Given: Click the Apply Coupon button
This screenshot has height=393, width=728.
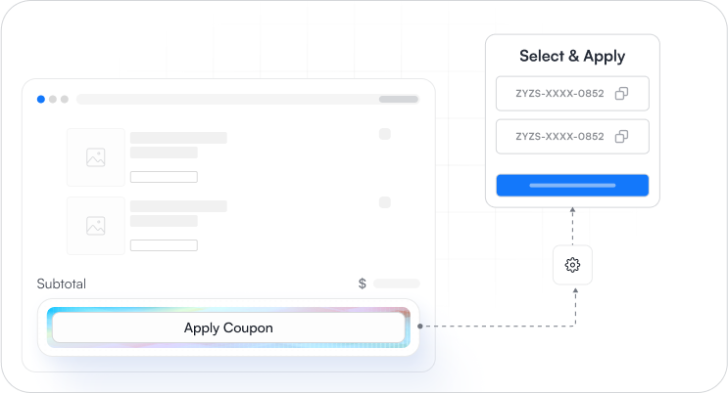Looking at the screenshot, I should [228, 327].
